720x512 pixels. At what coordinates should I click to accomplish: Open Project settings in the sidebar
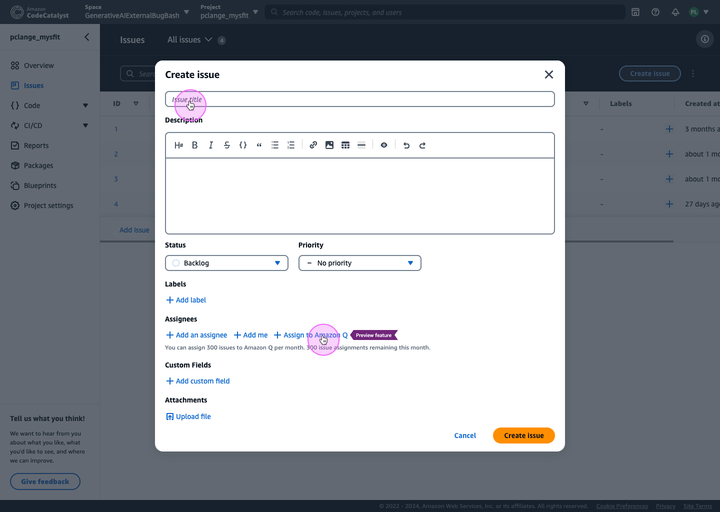click(x=48, y=205)
